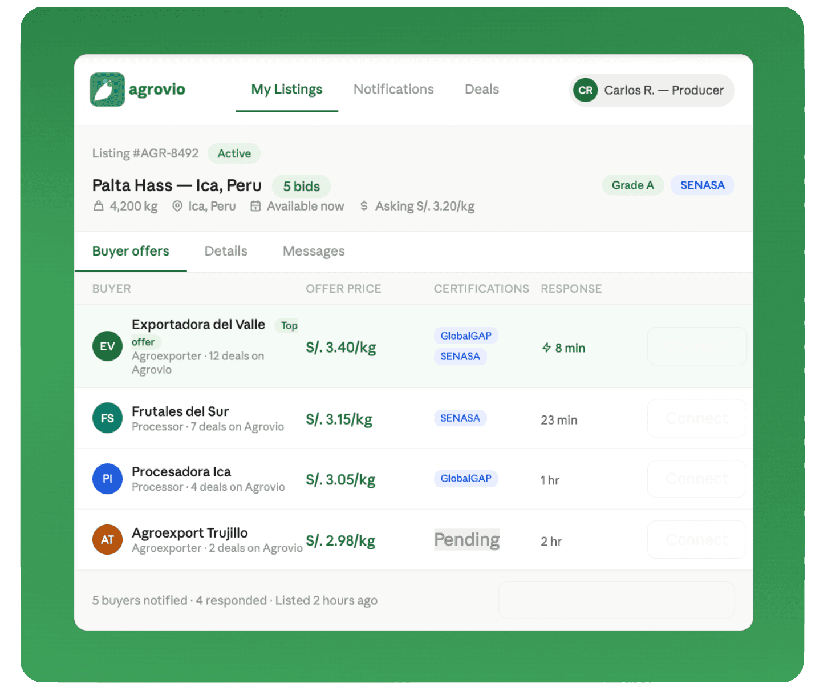
Task: Click the S/. 2.98/kg offer price
Action: [x=340, y=541]
